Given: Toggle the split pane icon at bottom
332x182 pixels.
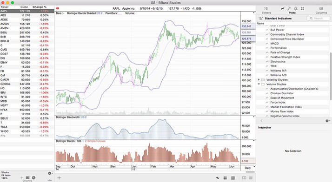Looking at the screenshot, I should point(244,178).
